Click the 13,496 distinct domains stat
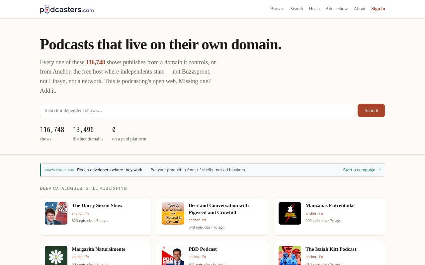Viewport: 425px width, 265px height. point(88,134)
